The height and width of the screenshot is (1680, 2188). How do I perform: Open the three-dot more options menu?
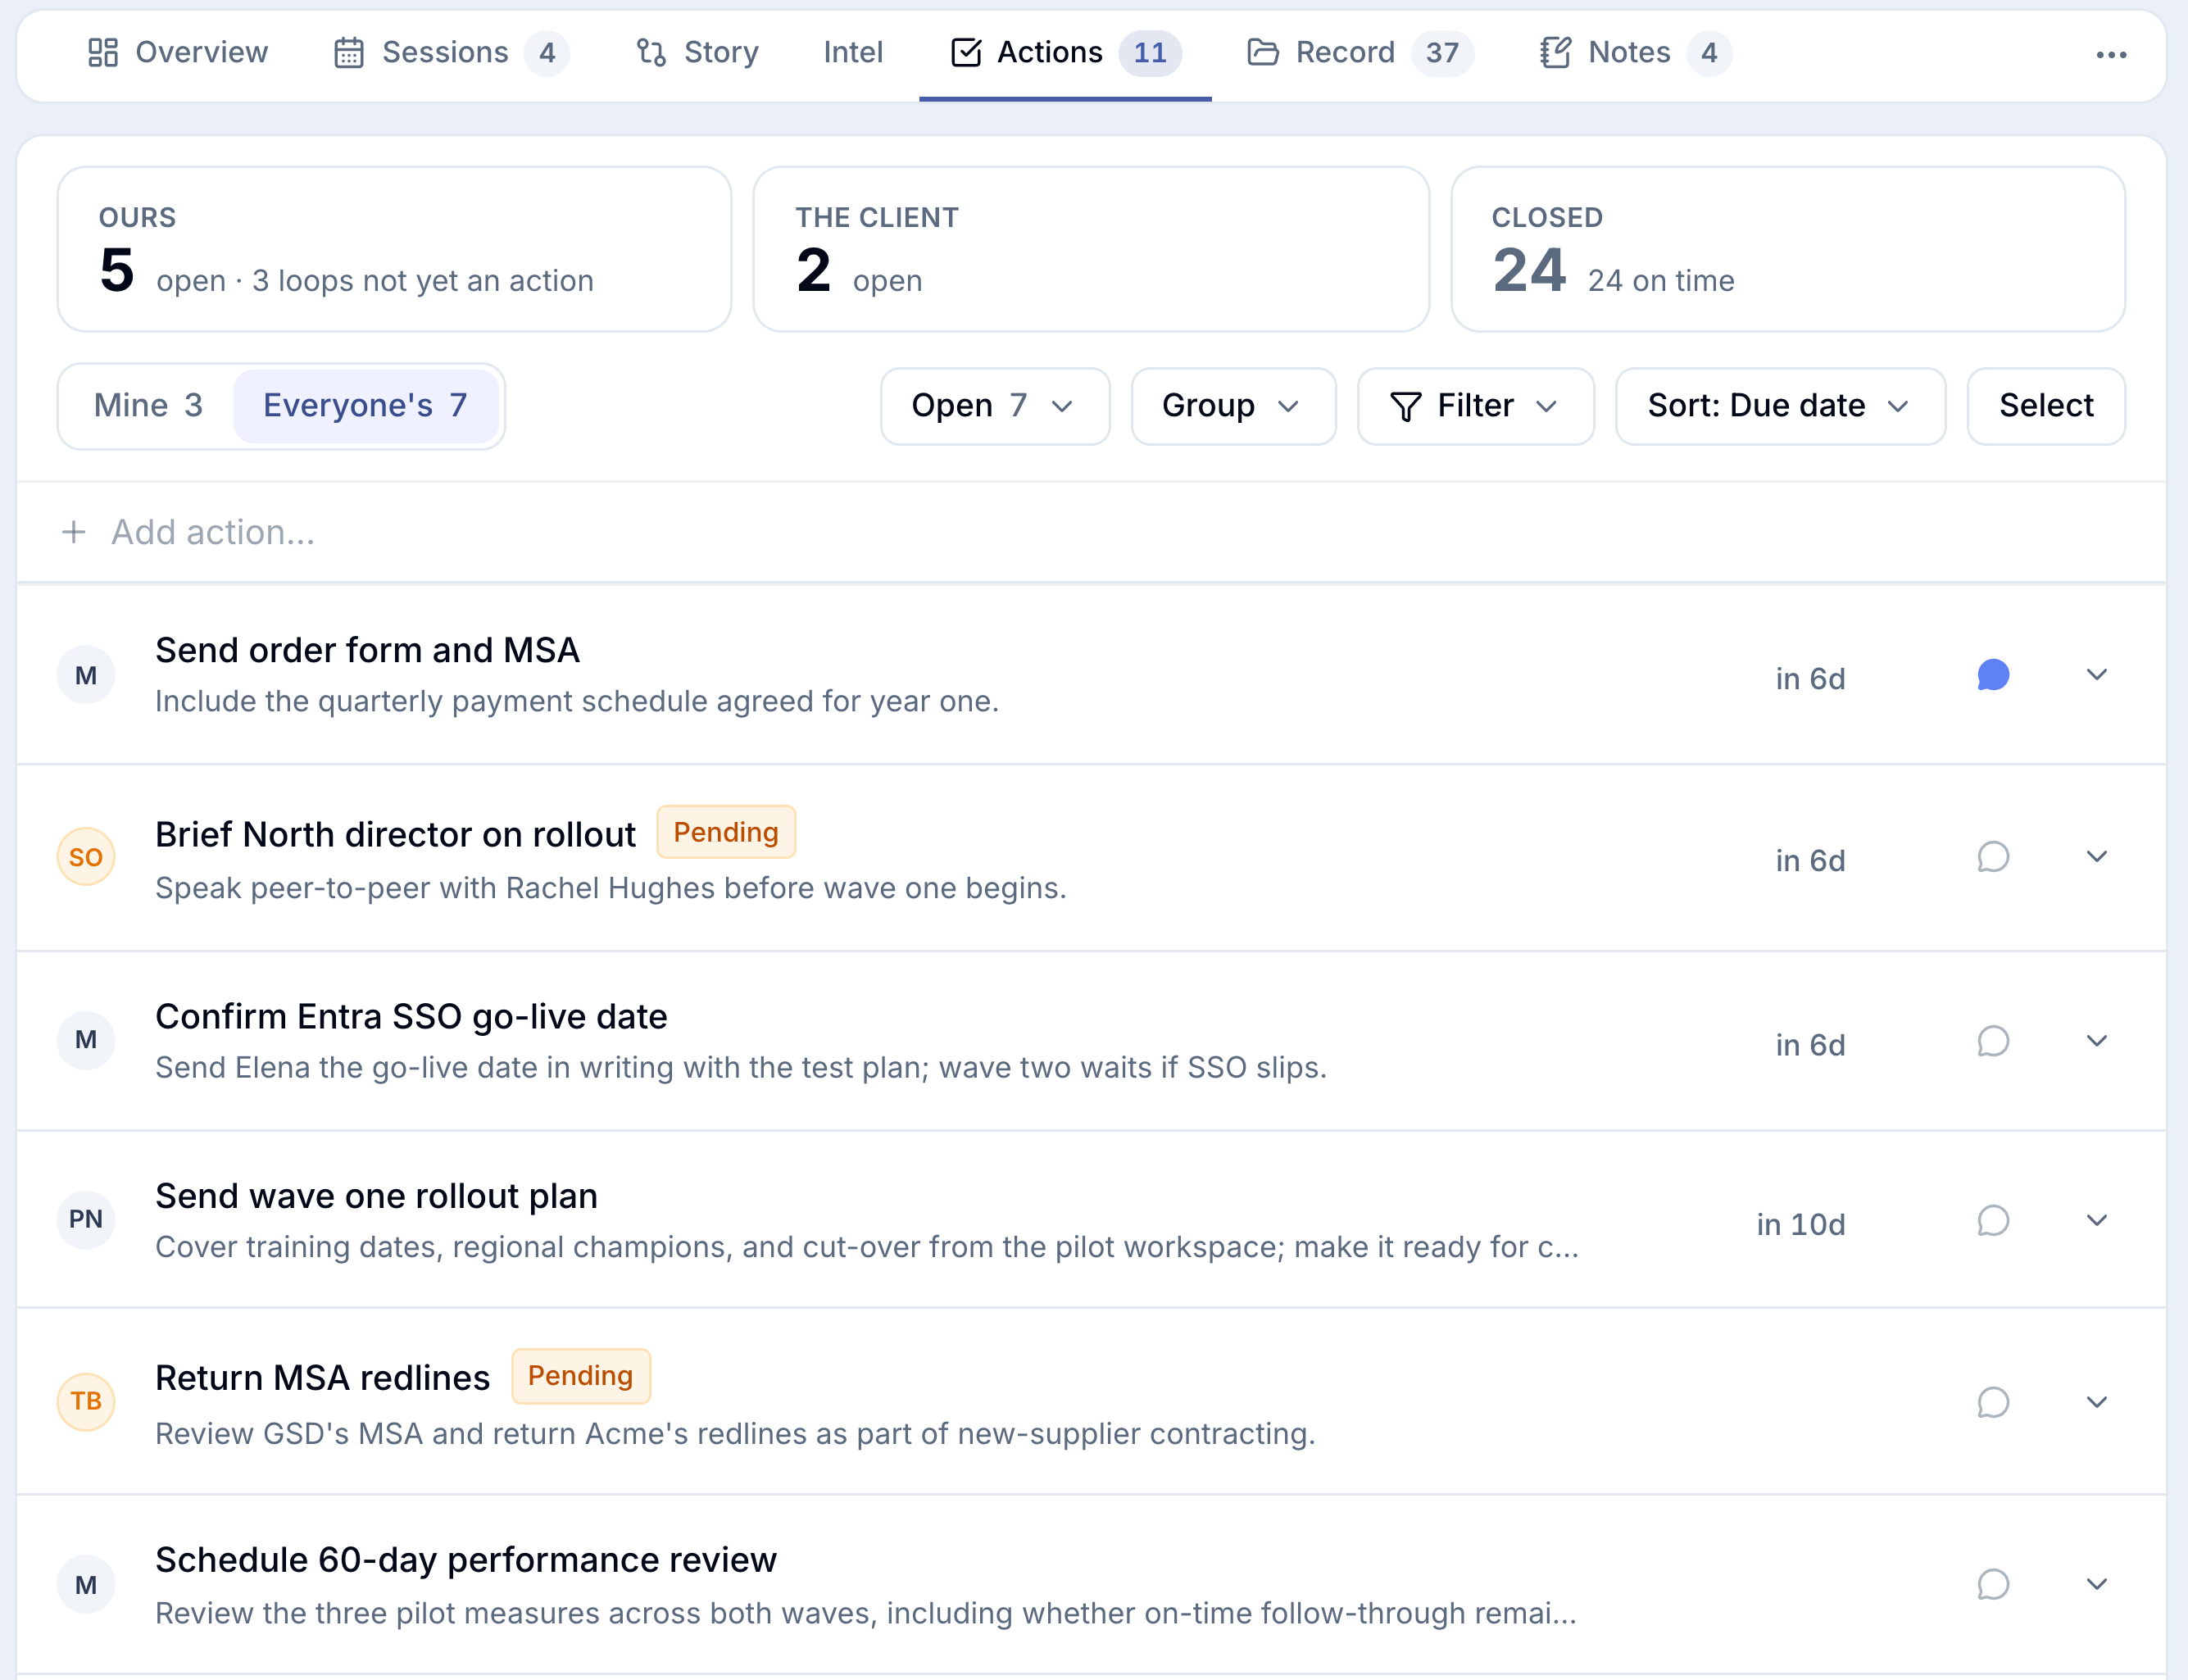point(2111,55)
